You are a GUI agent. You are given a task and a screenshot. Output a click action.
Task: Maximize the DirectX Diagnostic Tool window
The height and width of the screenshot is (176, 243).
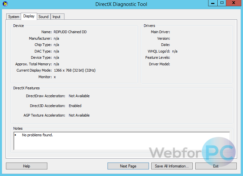pos(222,3)
